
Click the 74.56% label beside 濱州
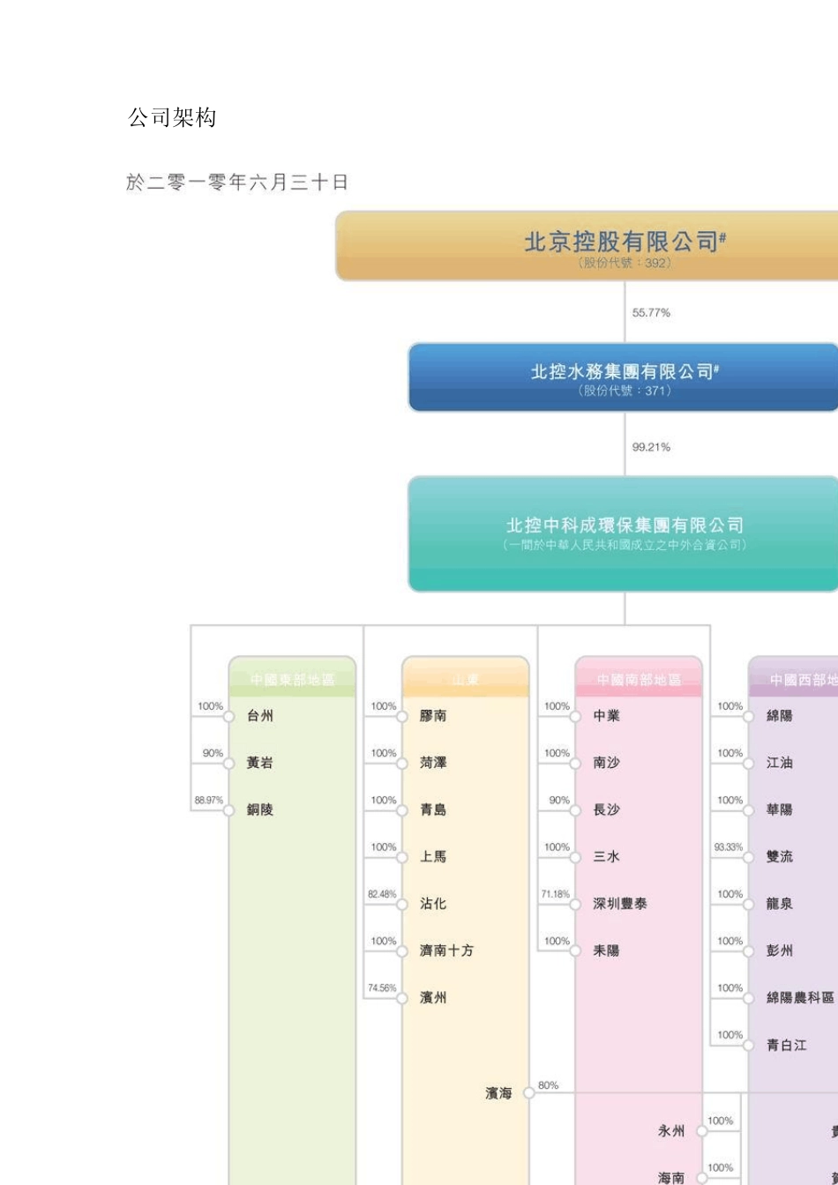pyautogui.click(x=382, y=988)
